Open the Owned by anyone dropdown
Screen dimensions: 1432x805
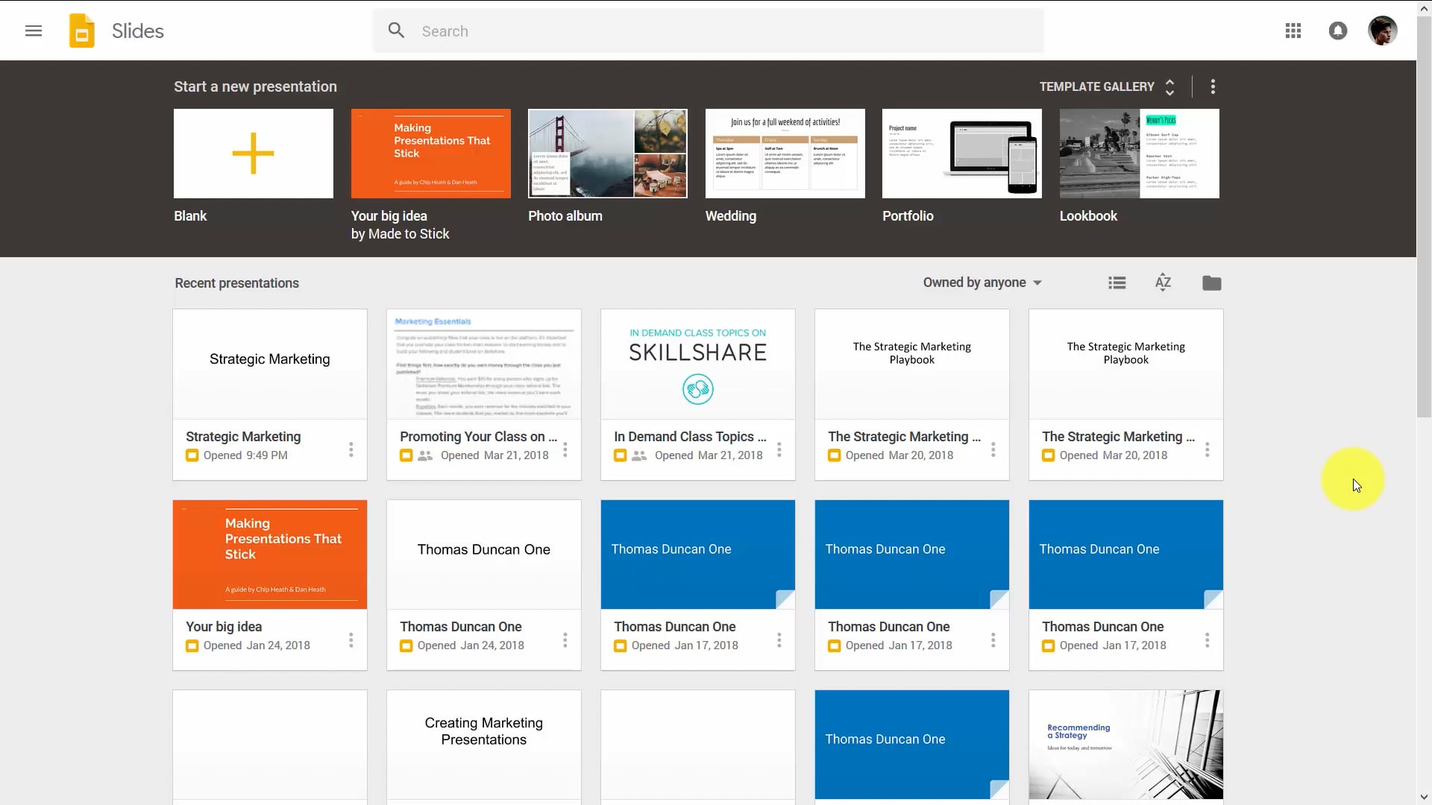click(982, 282)
